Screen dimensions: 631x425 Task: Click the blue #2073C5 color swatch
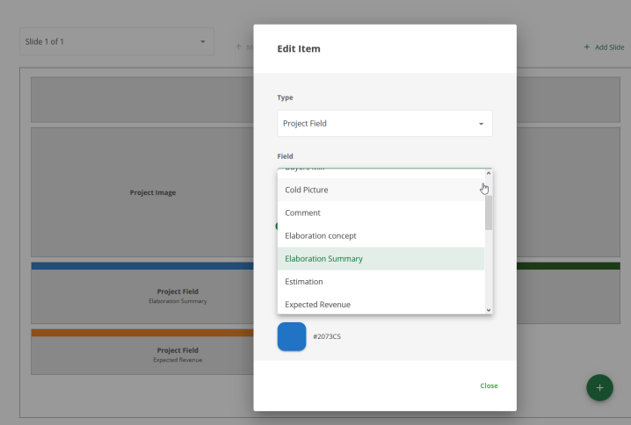(292, 336)
